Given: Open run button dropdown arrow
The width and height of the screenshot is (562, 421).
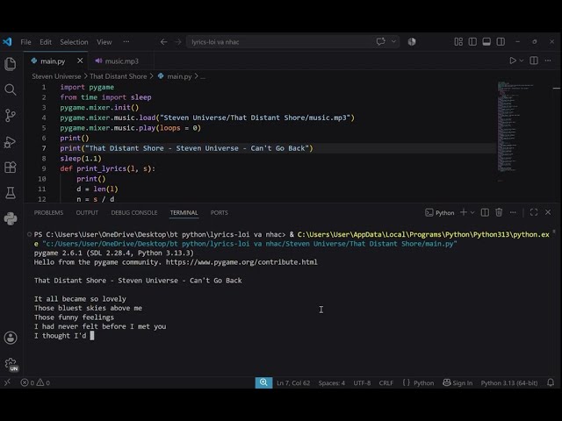Looking at the screenshot, I should point(522,61).
